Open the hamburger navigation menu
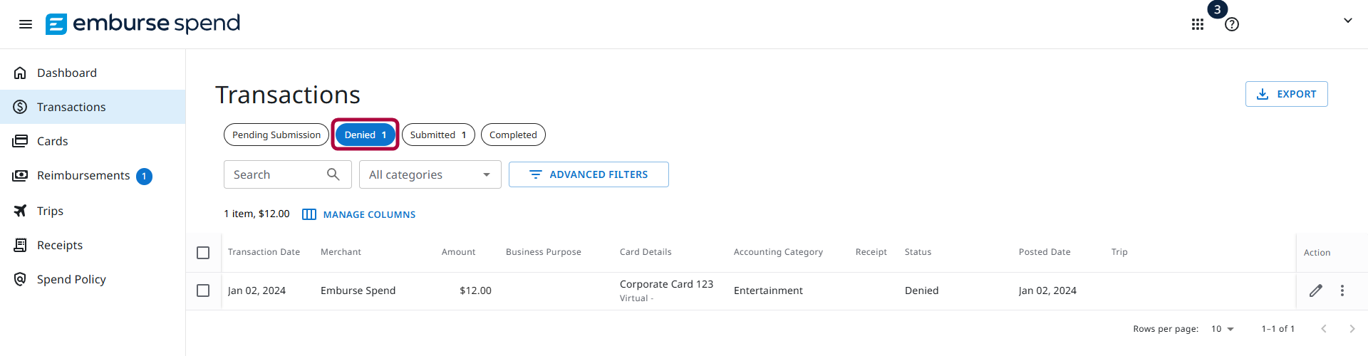 click(26, 24)
